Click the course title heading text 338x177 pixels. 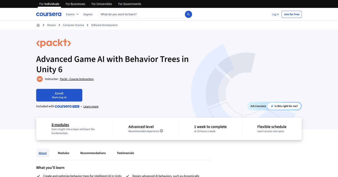[x=112, y=64]
